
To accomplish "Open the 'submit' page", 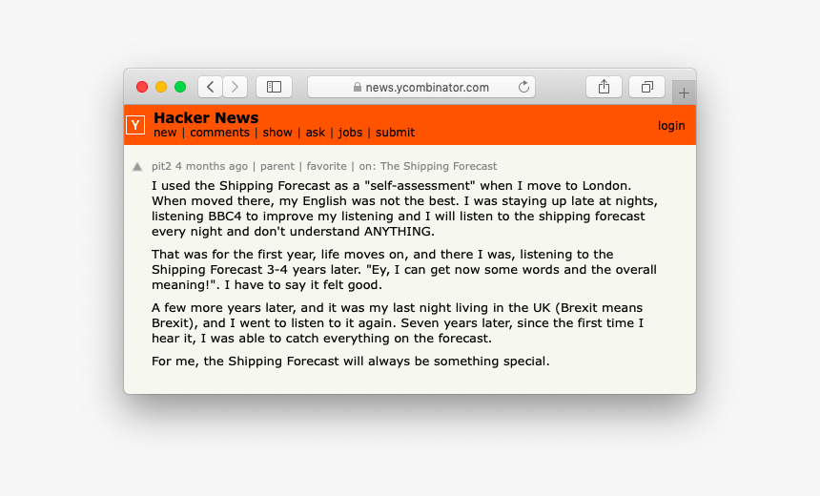I will (395, 133).
